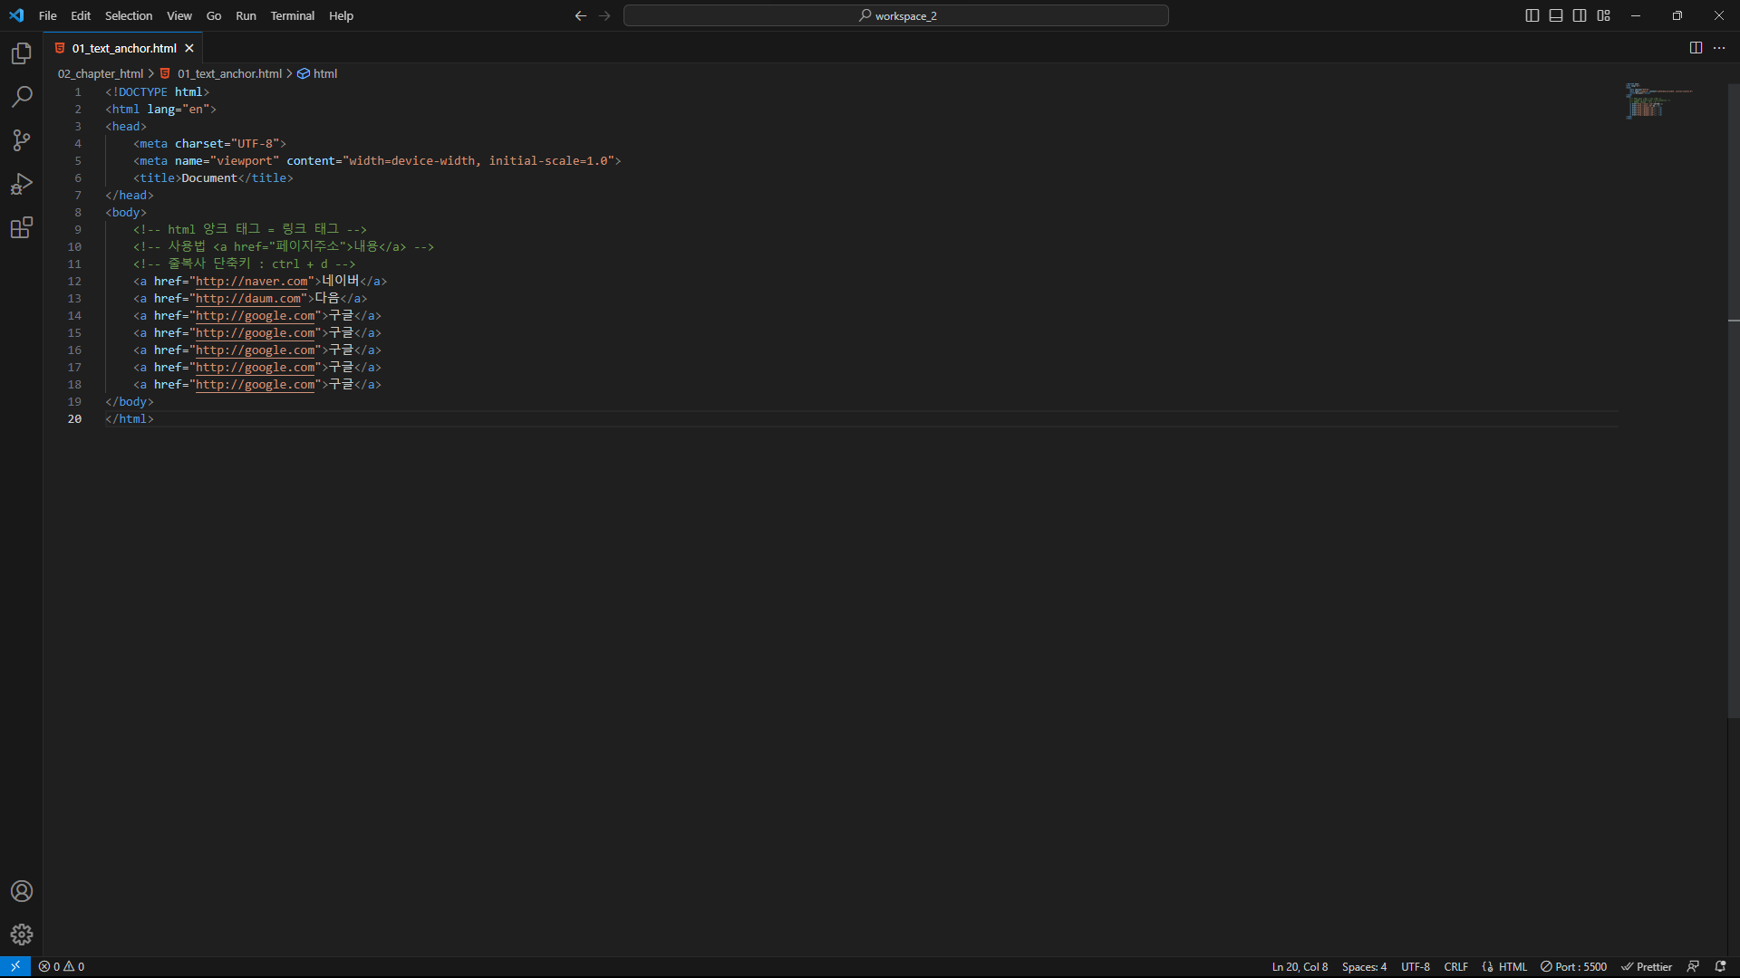The height and width of the screenshot is (978, 1740).
Task: Open the Extensions view
Action: [22, 227]
